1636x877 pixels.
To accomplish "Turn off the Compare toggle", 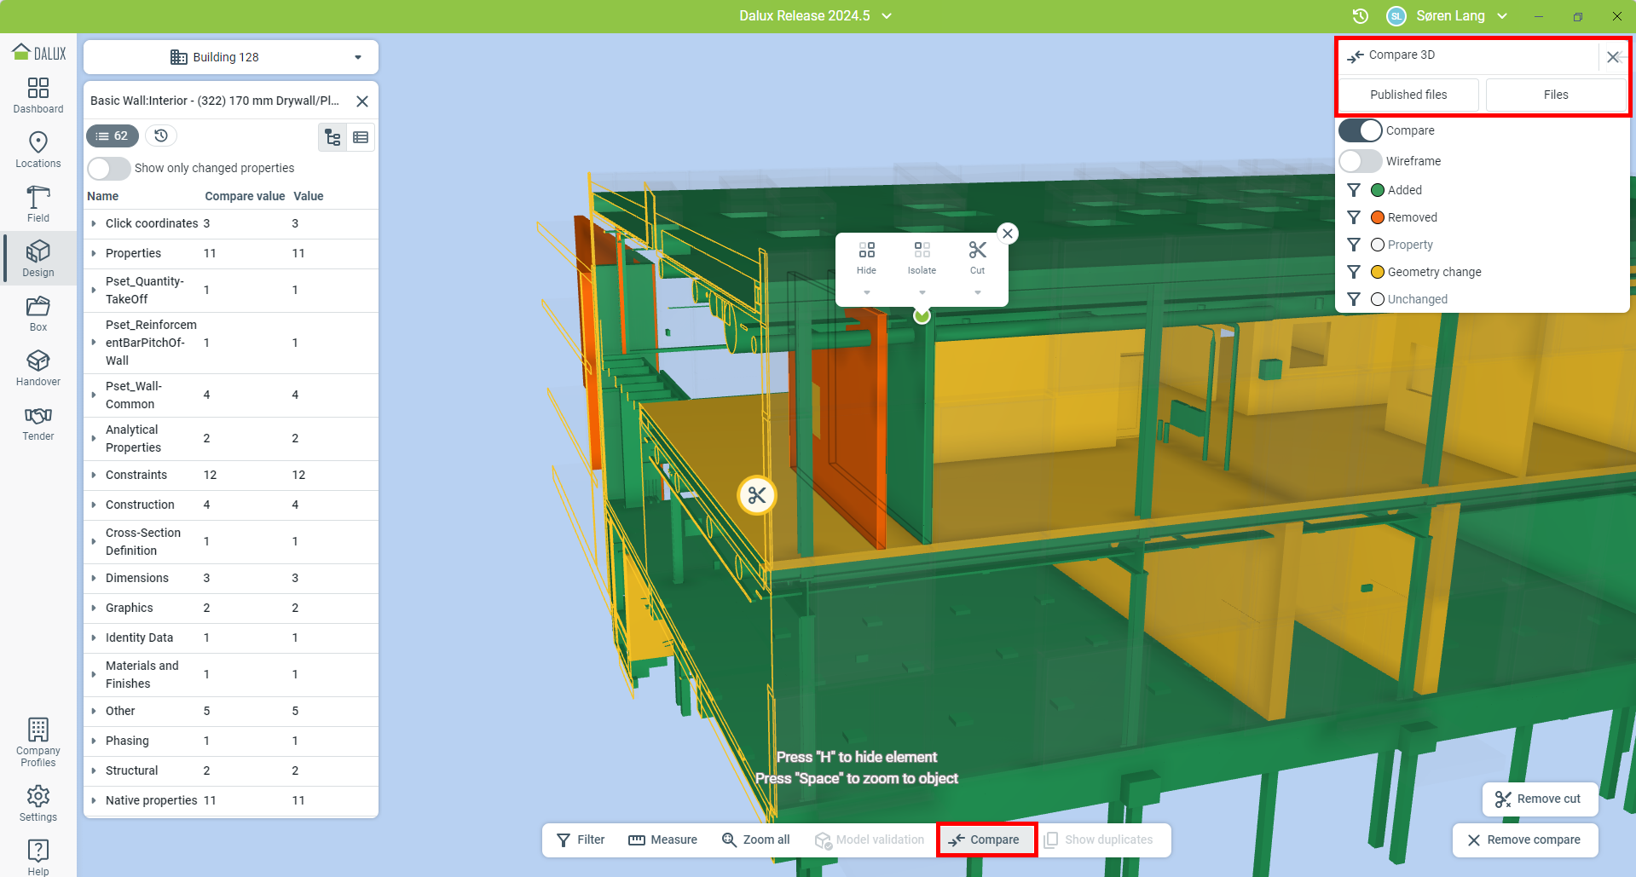I will coord(1360,130).
